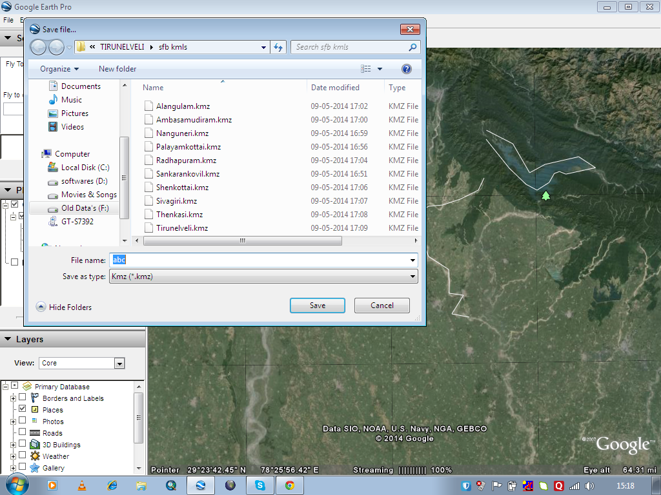Enable the 3D Buildings checkbox

click(x=21, y=444)
